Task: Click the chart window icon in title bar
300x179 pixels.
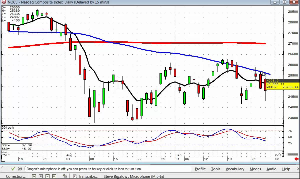Action: point(4,2)
